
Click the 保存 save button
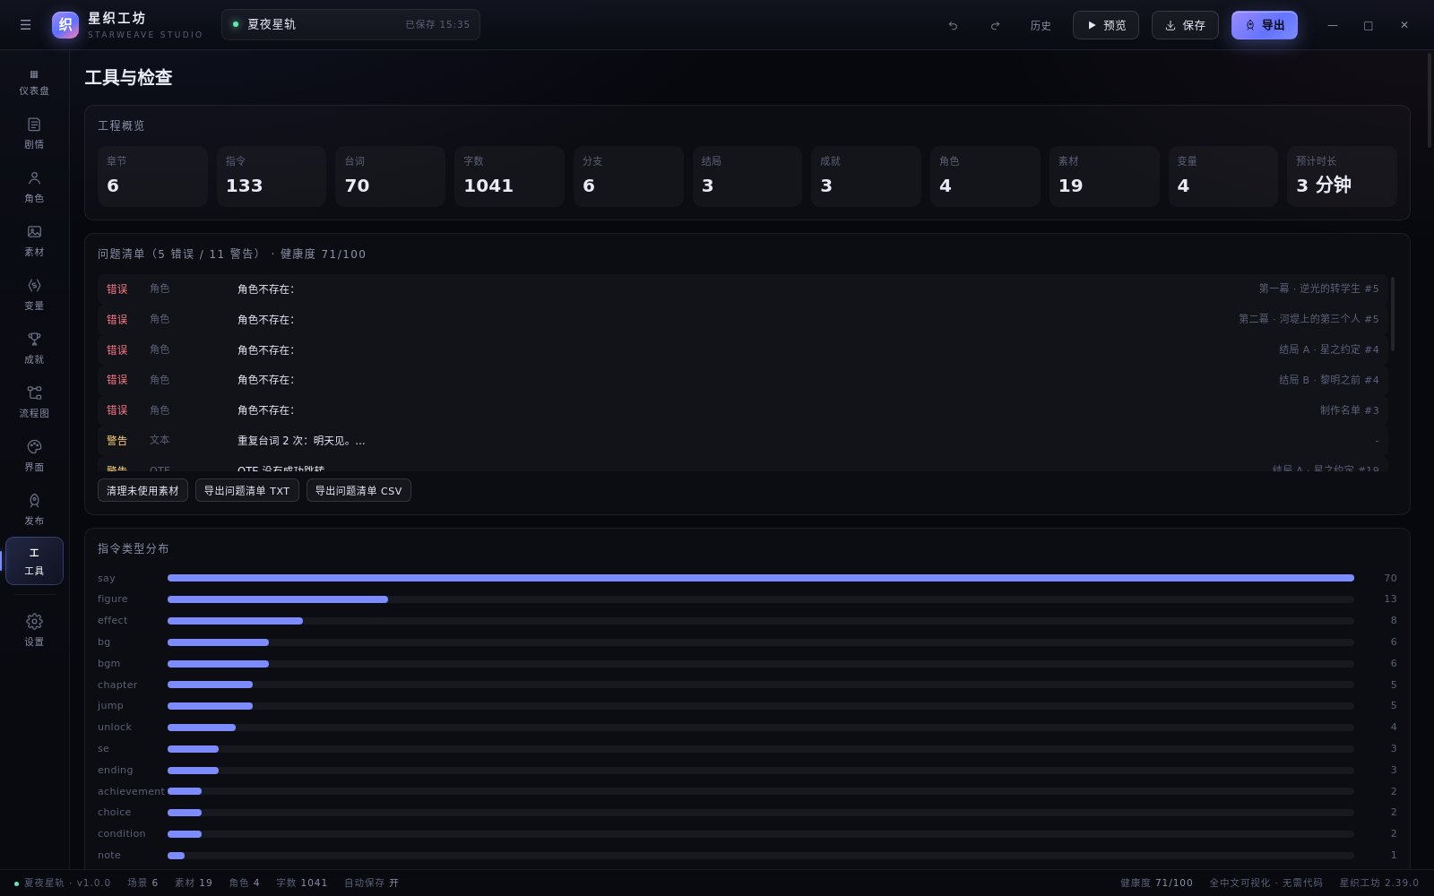point(1185,25)
